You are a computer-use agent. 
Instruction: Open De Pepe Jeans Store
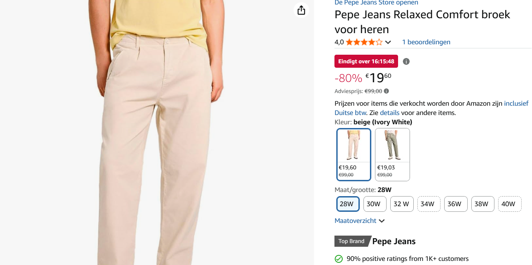tap(376, 3)
